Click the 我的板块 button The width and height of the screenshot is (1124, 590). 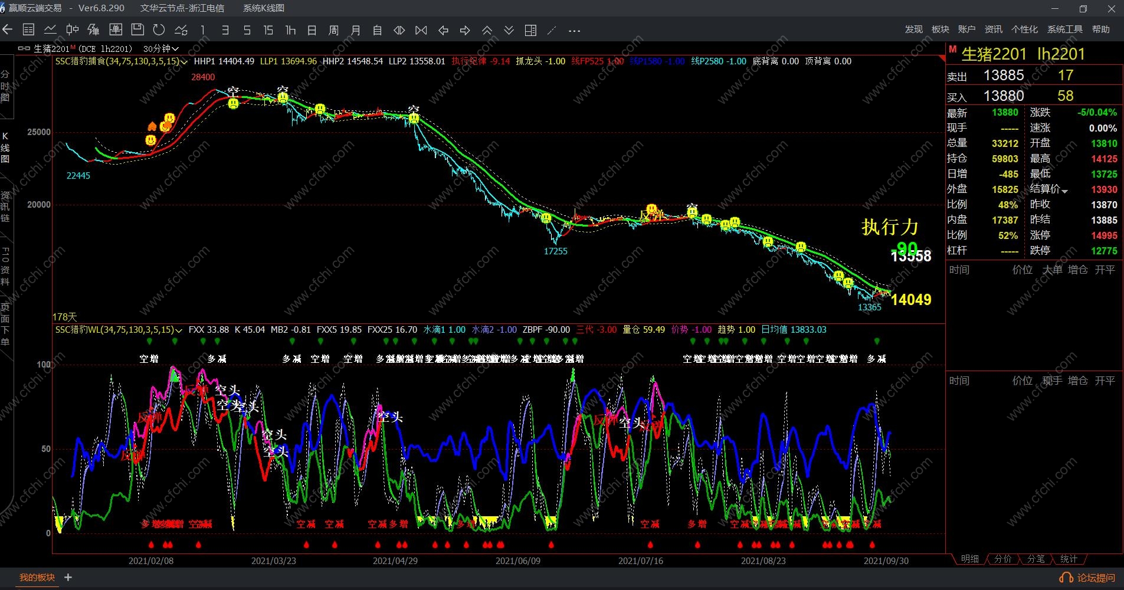[37, 578]
